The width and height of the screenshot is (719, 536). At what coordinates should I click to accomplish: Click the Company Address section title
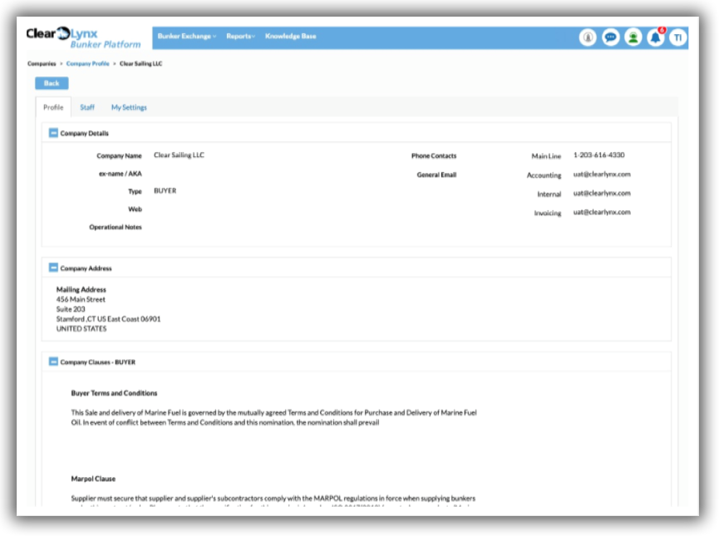point(86,268)
